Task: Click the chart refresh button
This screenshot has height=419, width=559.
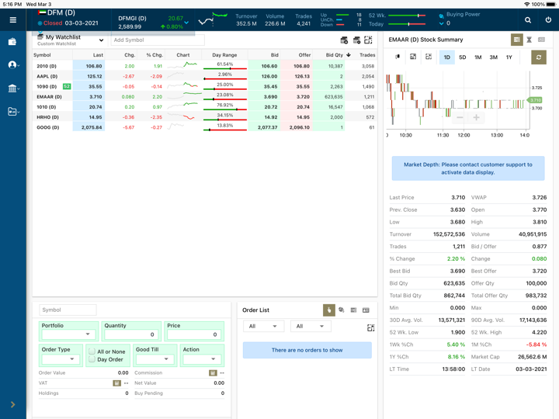Action: [538, 57]
